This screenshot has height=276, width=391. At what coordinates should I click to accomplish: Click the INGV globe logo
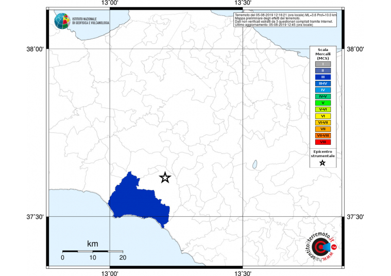63,21
